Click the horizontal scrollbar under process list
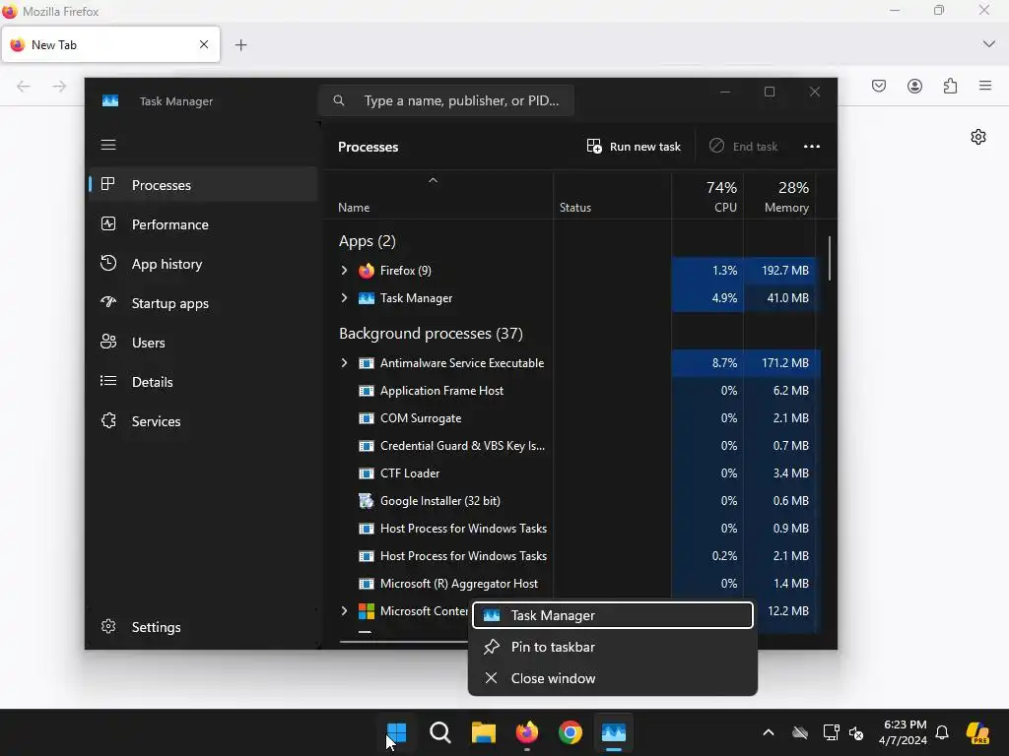The height and width of the screenshot is (756, 1009). click(x=404, y=641)
